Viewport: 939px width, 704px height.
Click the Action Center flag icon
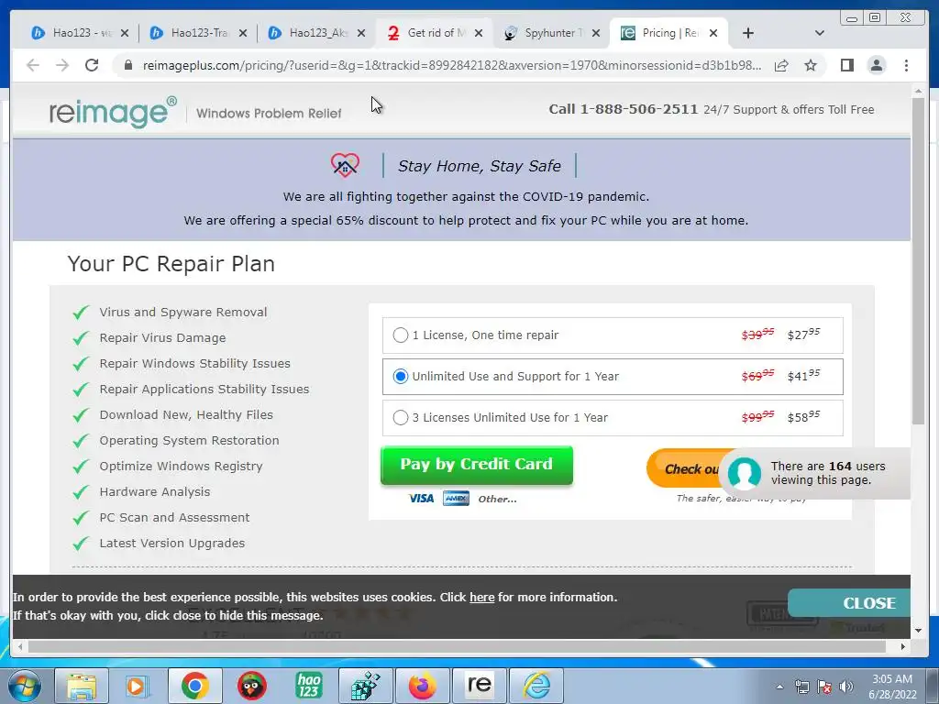[824, 687]
